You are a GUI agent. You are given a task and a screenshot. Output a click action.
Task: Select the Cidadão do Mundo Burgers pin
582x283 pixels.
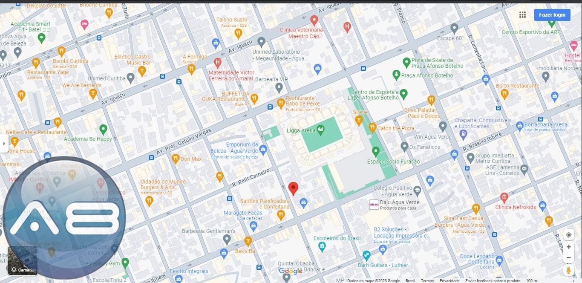[149, 201]
